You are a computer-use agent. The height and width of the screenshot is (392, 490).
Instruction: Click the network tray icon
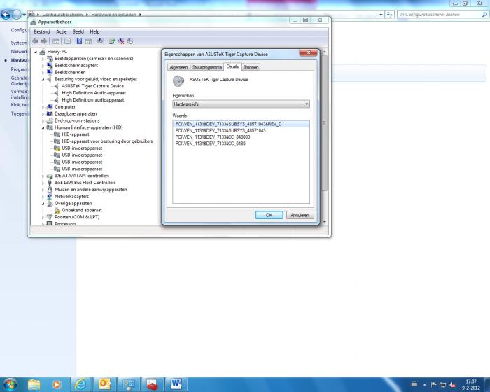tap(443, 384)
